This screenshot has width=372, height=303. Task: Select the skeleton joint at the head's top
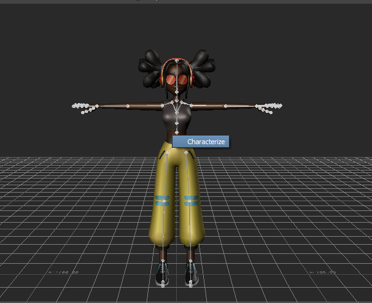(x=177, y=61)
